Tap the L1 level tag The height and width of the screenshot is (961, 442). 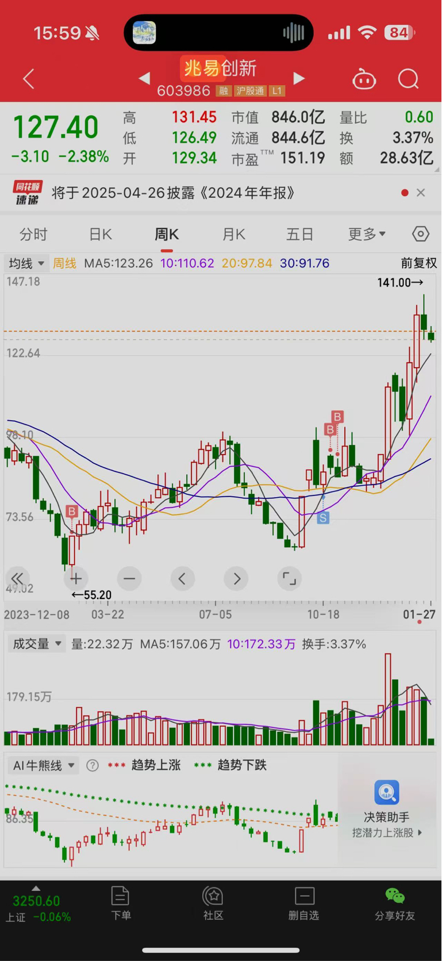tap(277, 91)
